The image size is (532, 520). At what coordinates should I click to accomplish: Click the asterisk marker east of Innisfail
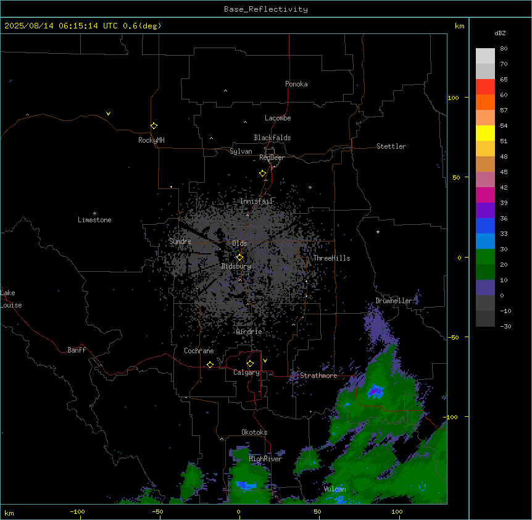coord(310,187)
